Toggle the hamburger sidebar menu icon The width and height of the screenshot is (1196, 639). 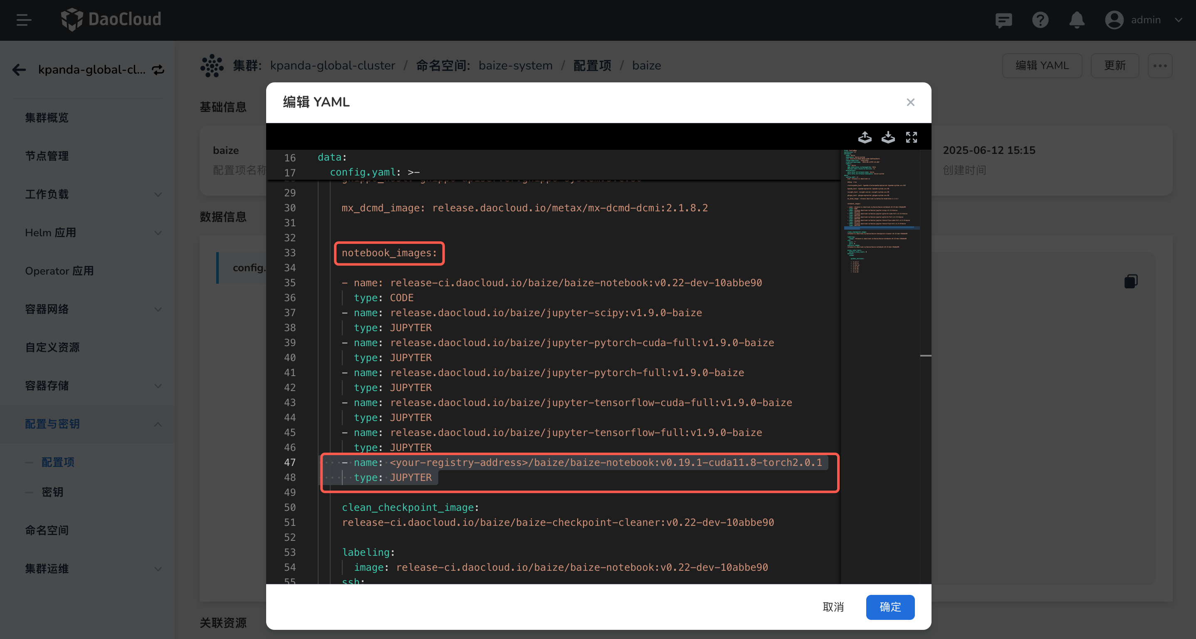24,20
